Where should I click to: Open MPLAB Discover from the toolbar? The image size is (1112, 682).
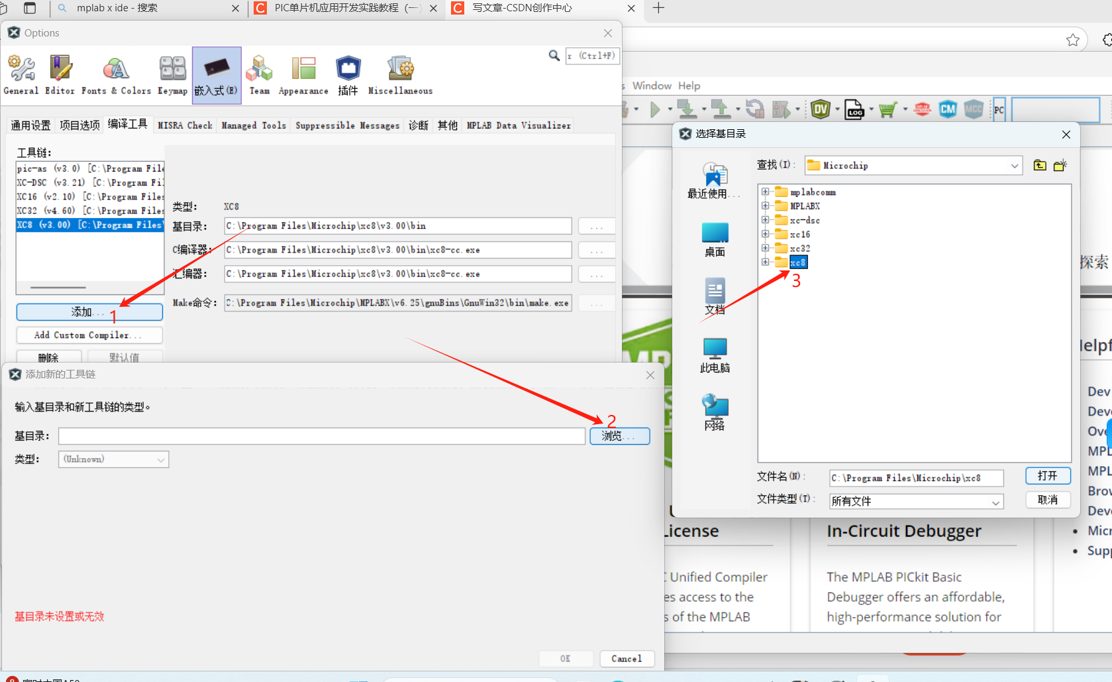pyautogui.click(x=922, y=109)
